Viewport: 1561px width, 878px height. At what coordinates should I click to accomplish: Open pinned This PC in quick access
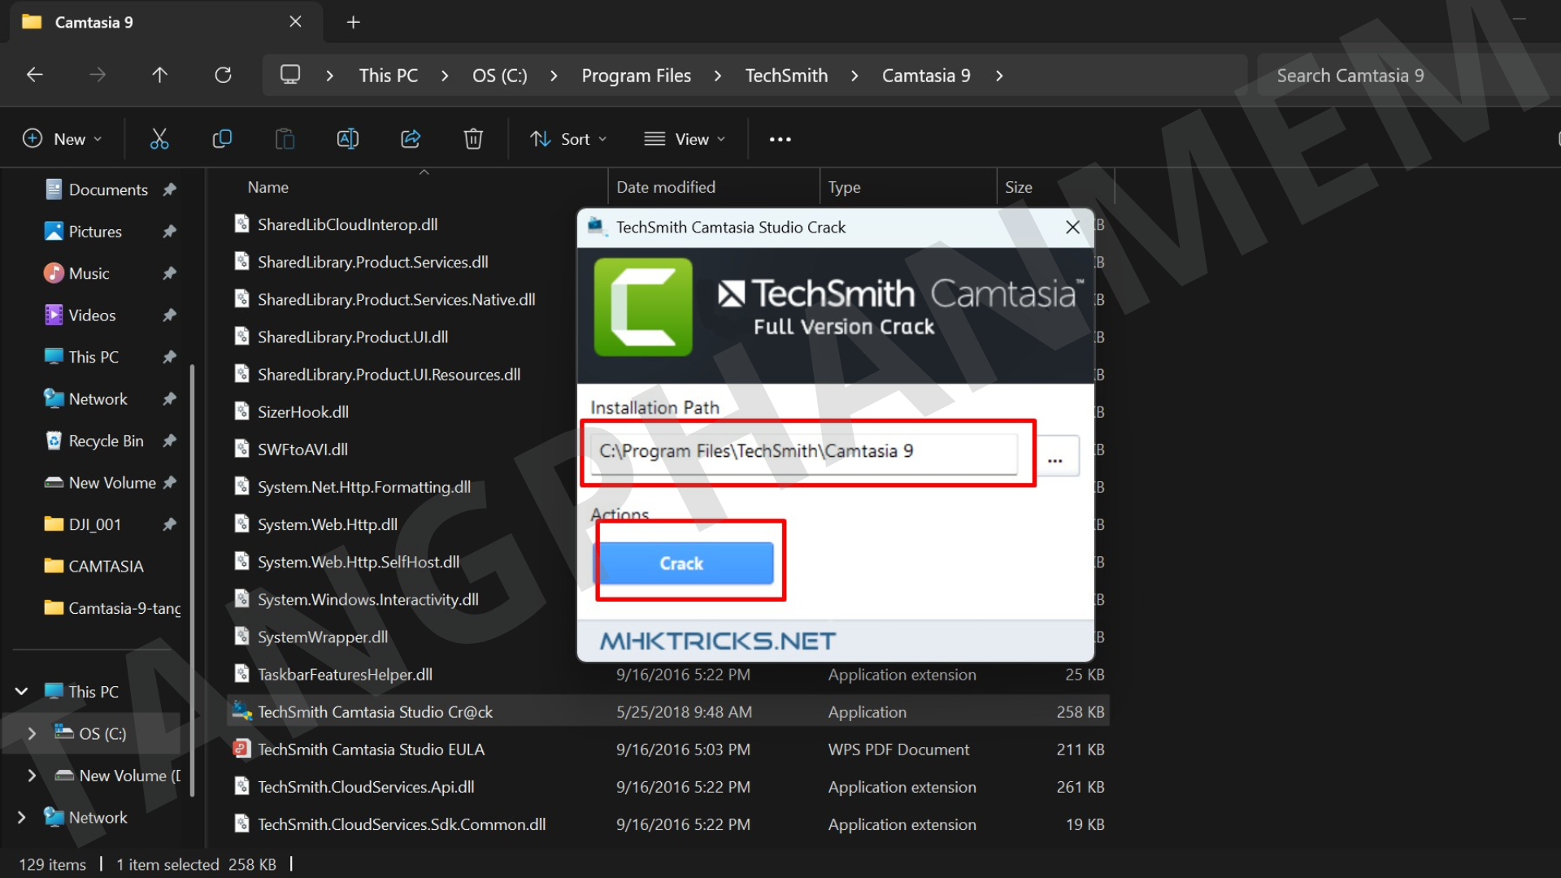coord(93,357)
